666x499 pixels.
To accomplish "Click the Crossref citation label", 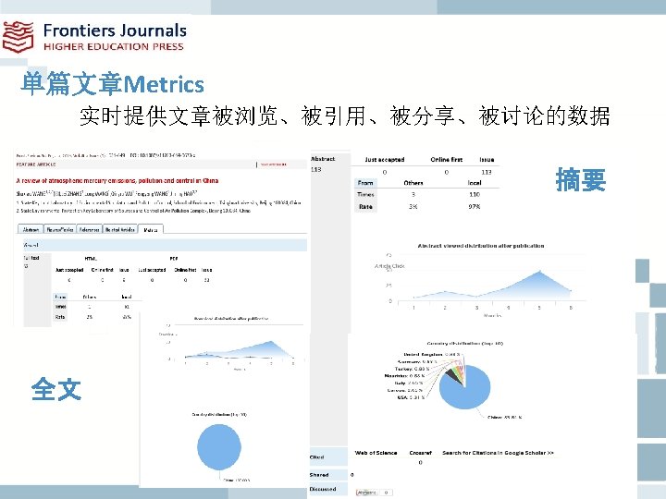I will (x=420, y=453).
